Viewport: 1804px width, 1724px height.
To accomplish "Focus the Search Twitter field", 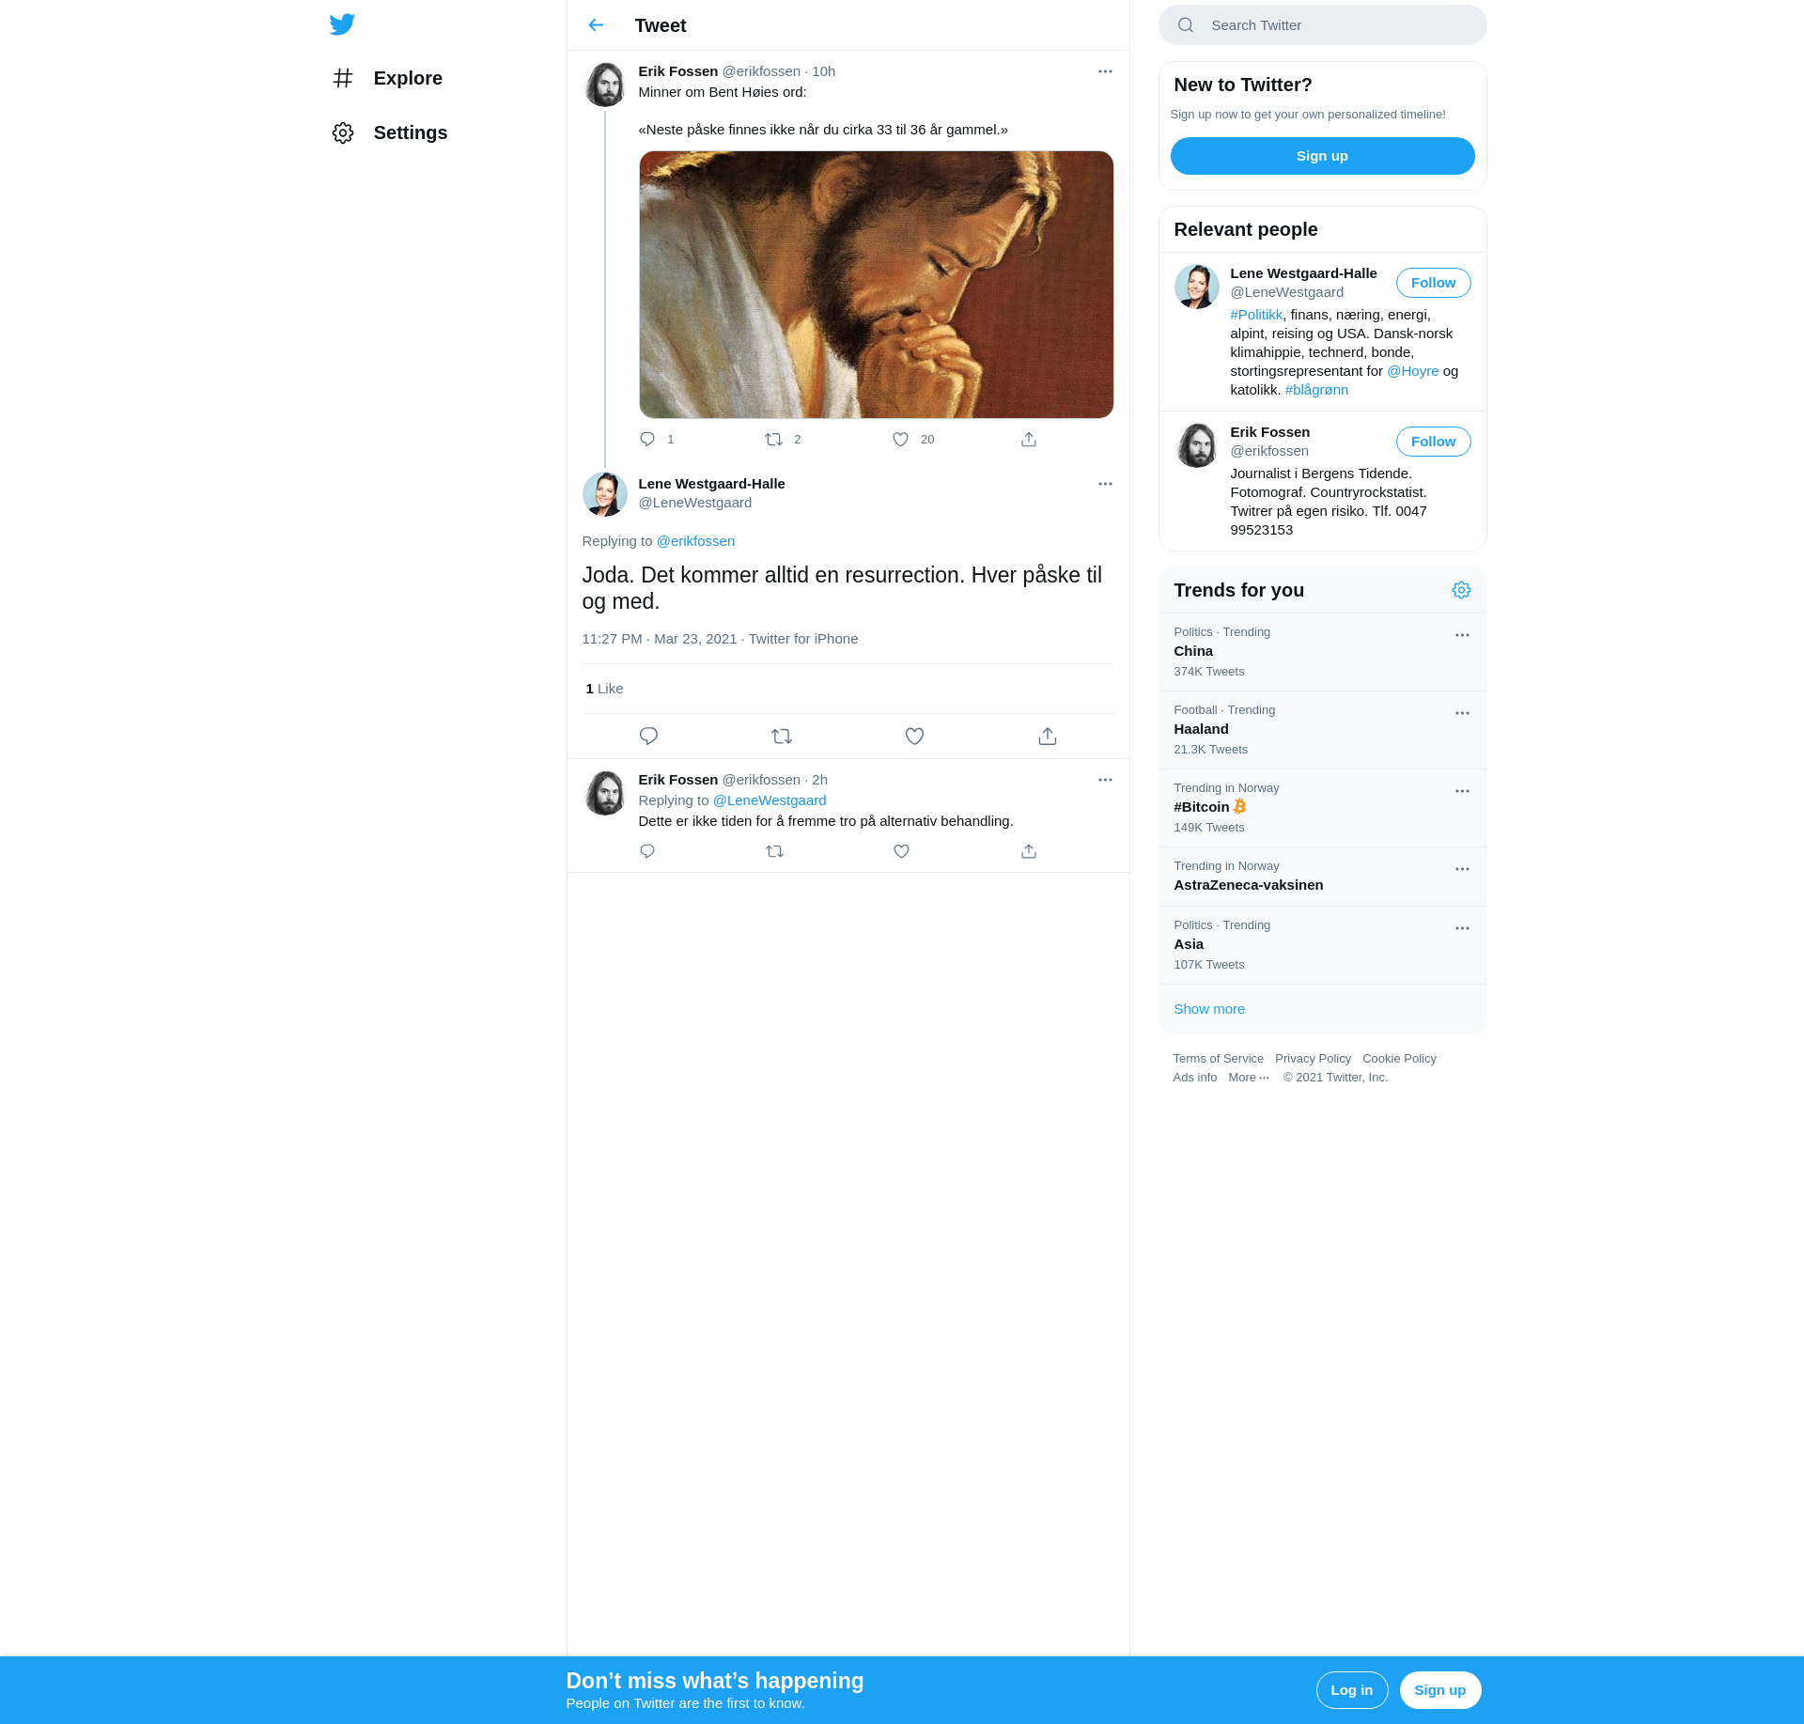I will coord(1322,25).
